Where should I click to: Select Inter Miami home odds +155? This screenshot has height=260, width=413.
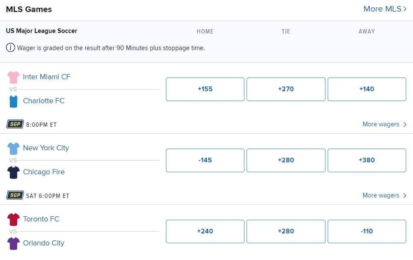(x=205, y=89)
